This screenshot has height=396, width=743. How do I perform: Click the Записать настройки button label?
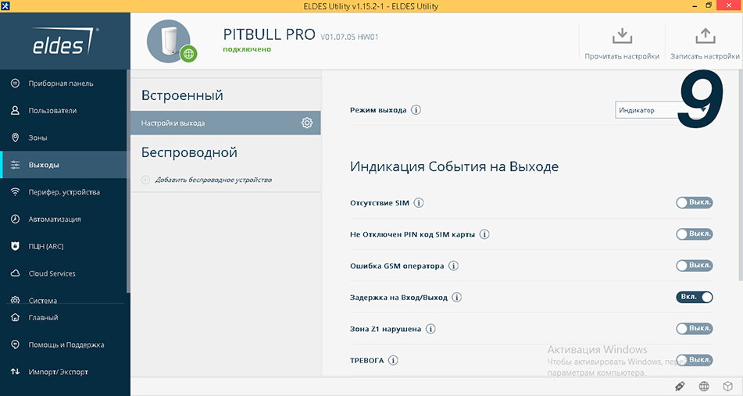point(705,56)
